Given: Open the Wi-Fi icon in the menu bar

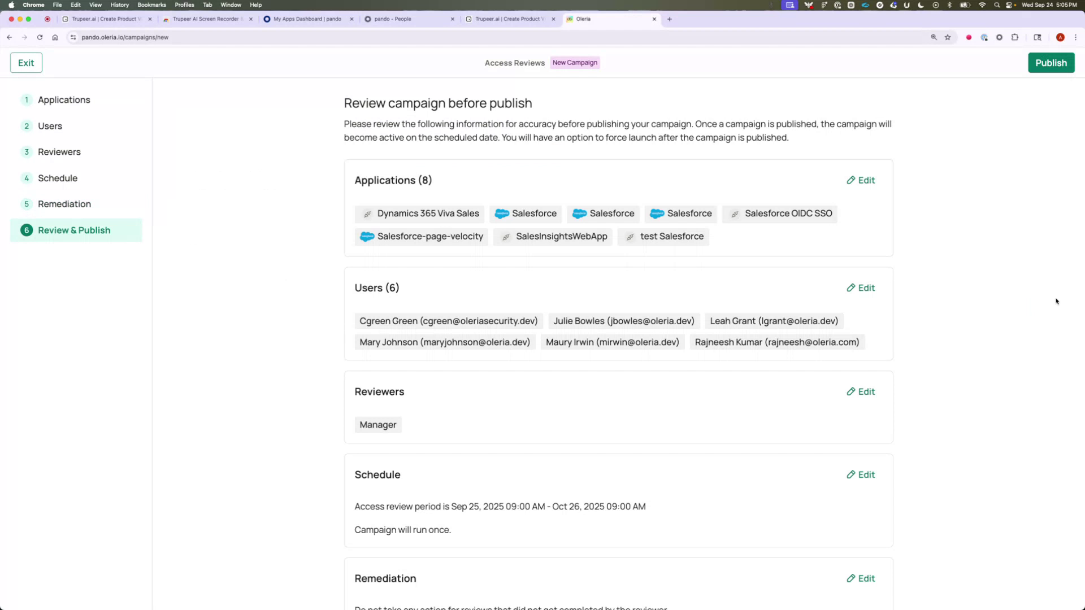Looking at the screenshot, I should tap(982, 5).
